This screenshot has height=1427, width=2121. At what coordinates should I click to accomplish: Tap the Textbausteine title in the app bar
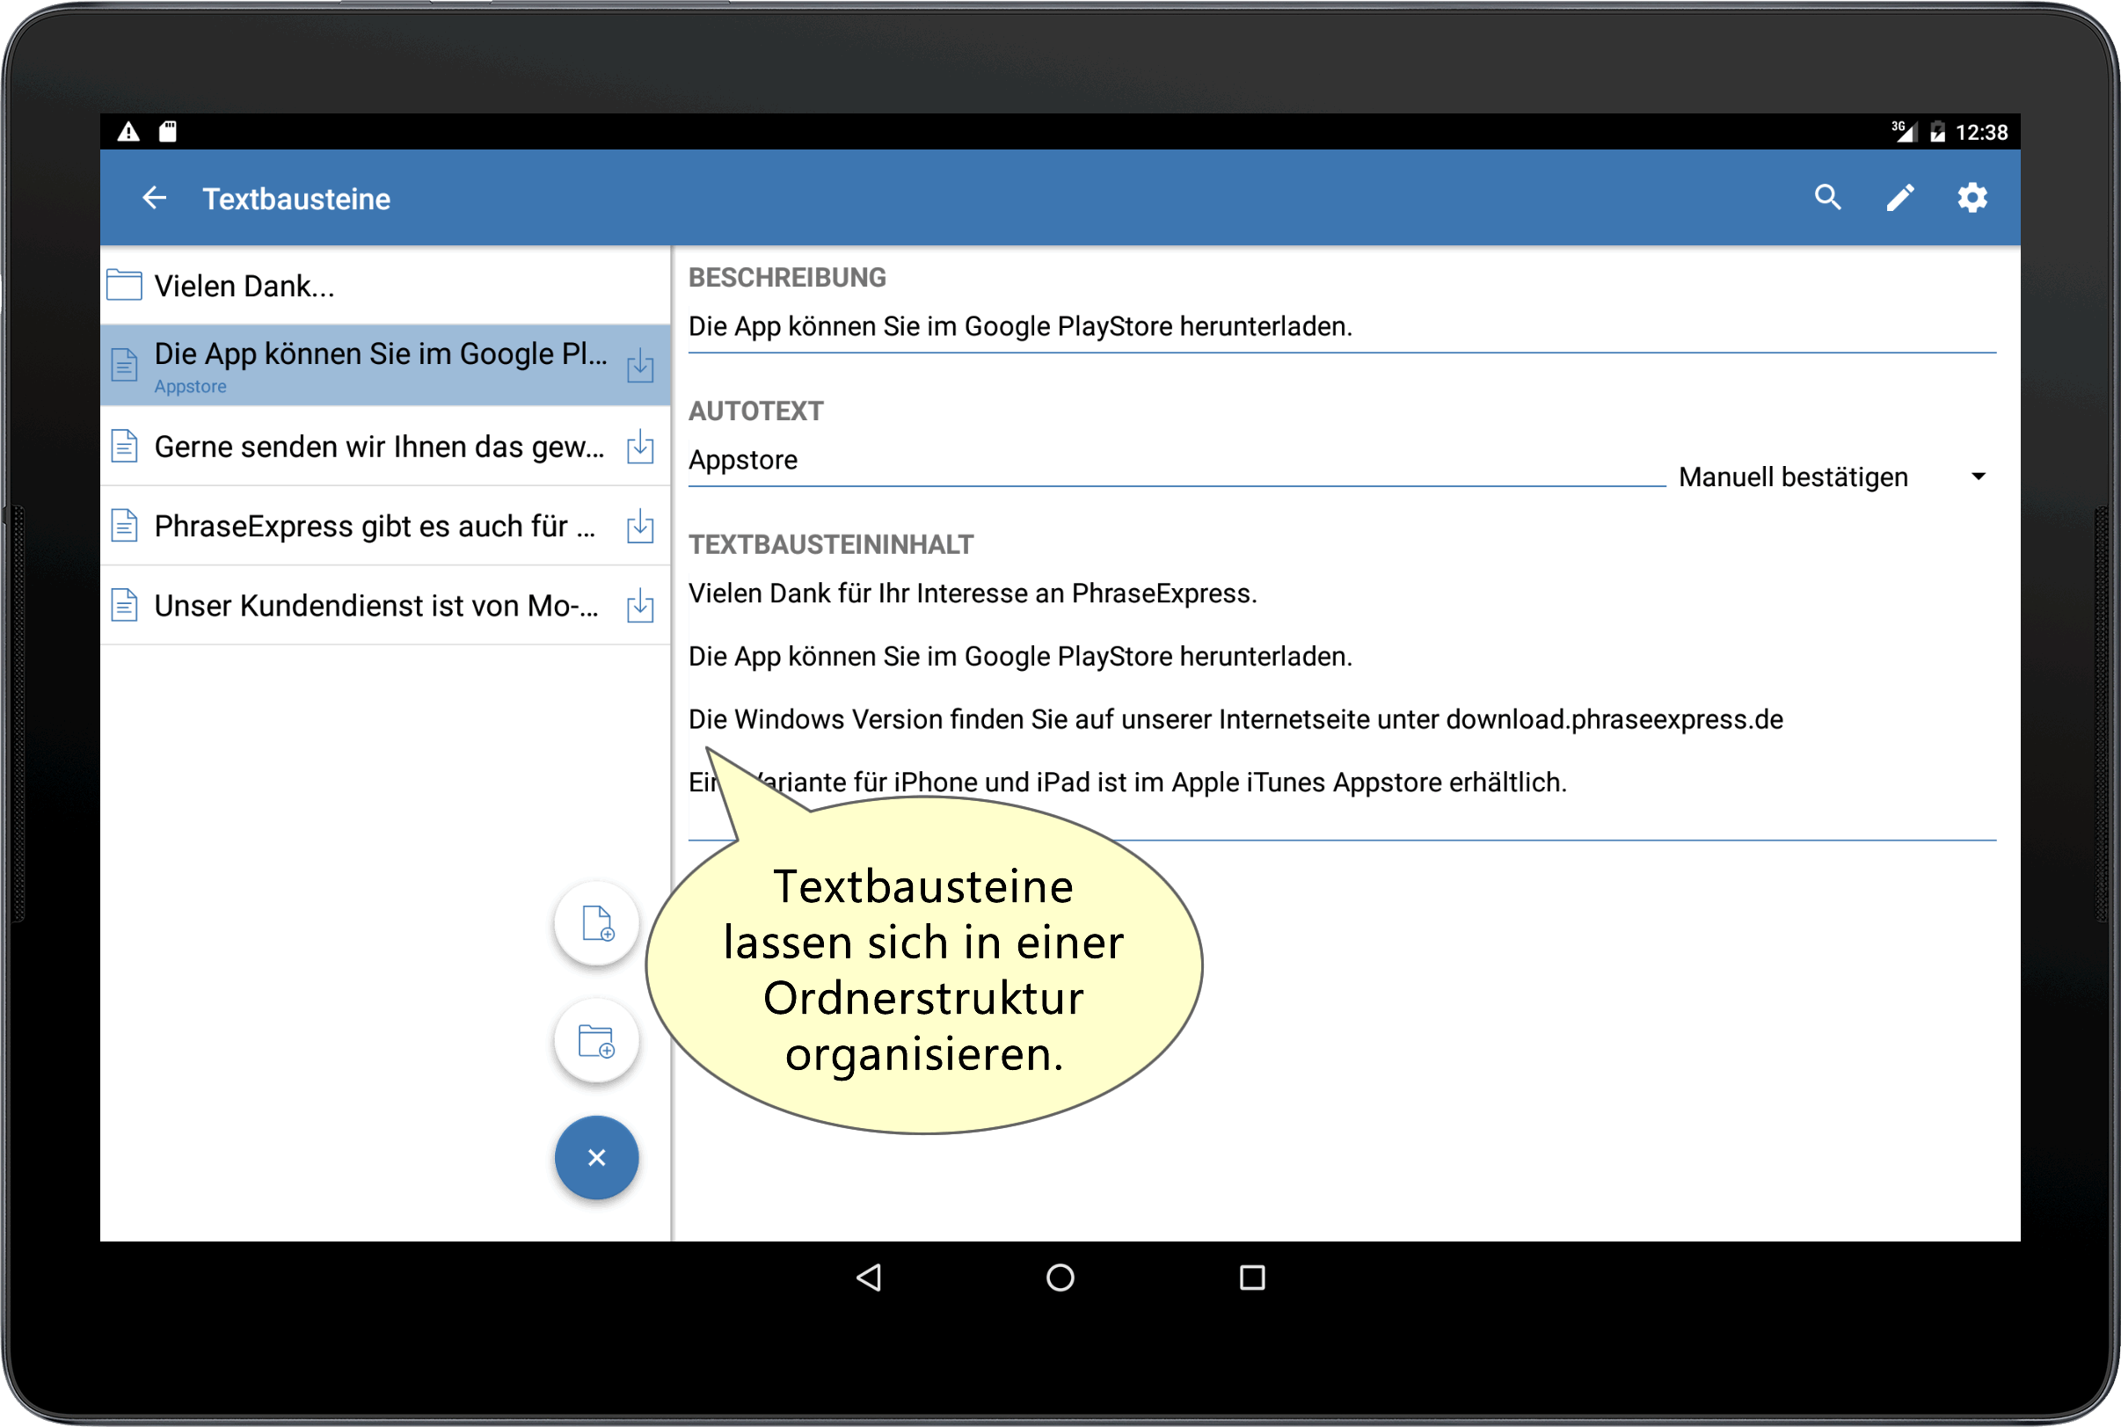click(296, 199)
